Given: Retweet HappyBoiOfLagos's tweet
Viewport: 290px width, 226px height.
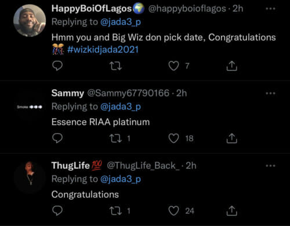Looking at the screenshot, I should (x=115, y=66).
